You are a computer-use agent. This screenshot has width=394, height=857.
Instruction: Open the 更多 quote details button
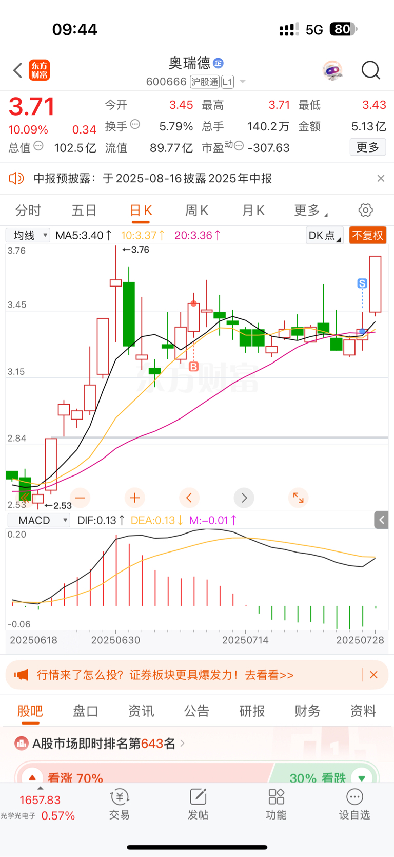tap(368, 147)
